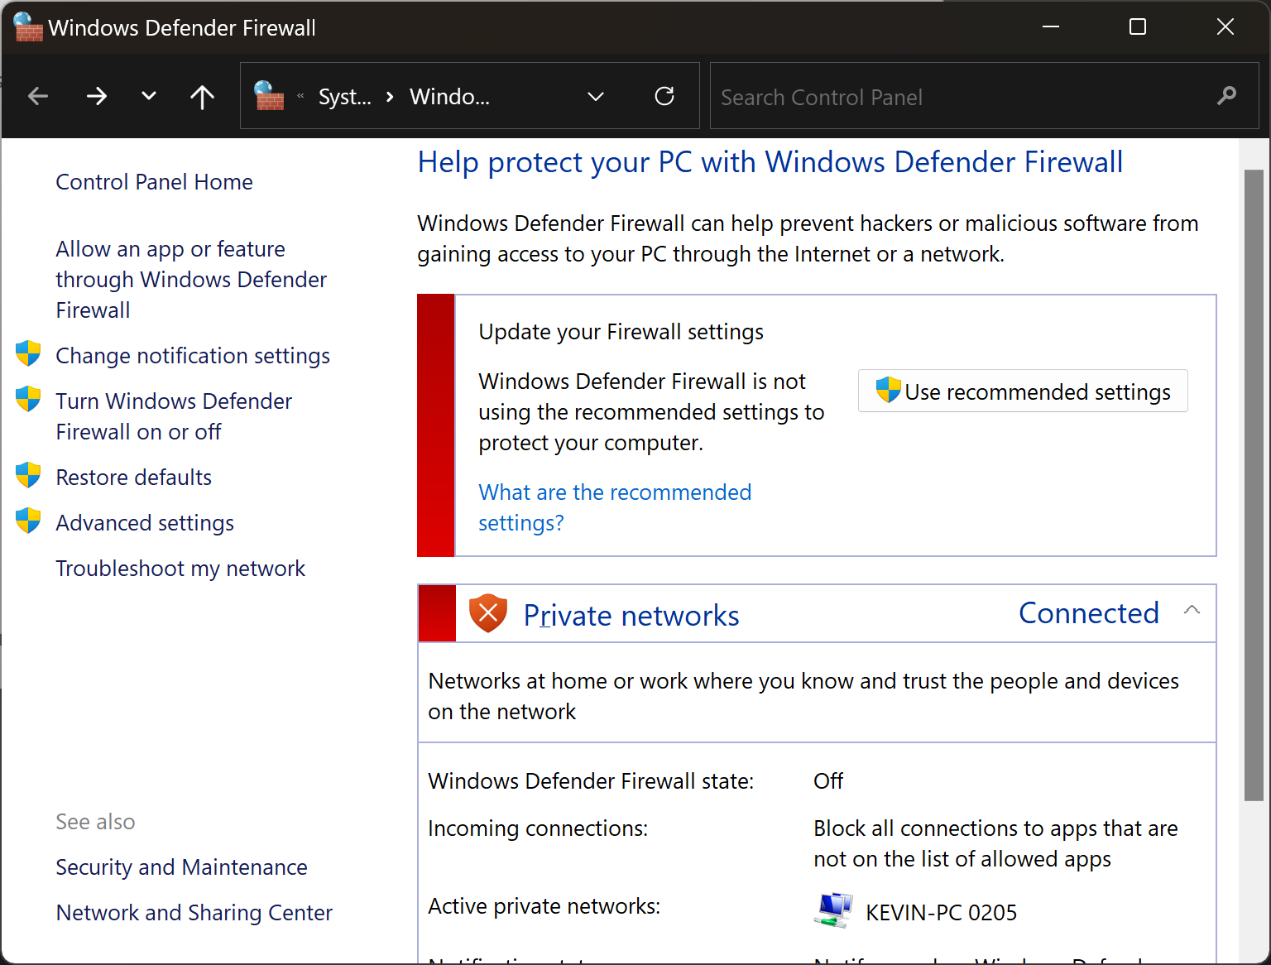Click Use recommended settings button
Screen dimensions: 1271x965
(1023, 391)
